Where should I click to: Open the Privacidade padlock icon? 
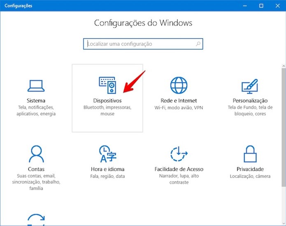click(250, 154)
